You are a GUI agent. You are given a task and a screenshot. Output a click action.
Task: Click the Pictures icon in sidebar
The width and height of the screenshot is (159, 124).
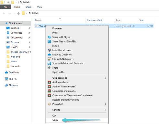(x=8, y=42)
